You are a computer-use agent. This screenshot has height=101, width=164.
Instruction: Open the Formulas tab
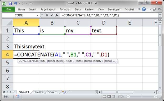pos(65,9)
